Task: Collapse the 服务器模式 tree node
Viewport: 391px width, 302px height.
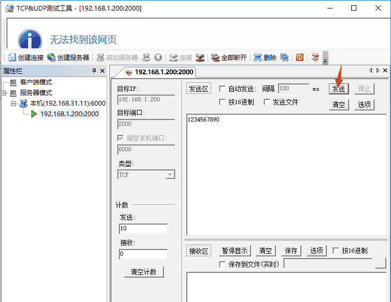Action: coord(4,93)
